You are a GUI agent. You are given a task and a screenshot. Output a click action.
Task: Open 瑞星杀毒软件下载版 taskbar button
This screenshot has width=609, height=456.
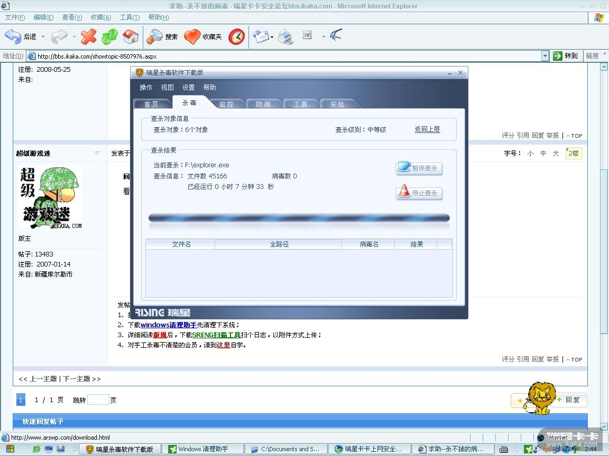pyautogui.click(x=120, y=449)
